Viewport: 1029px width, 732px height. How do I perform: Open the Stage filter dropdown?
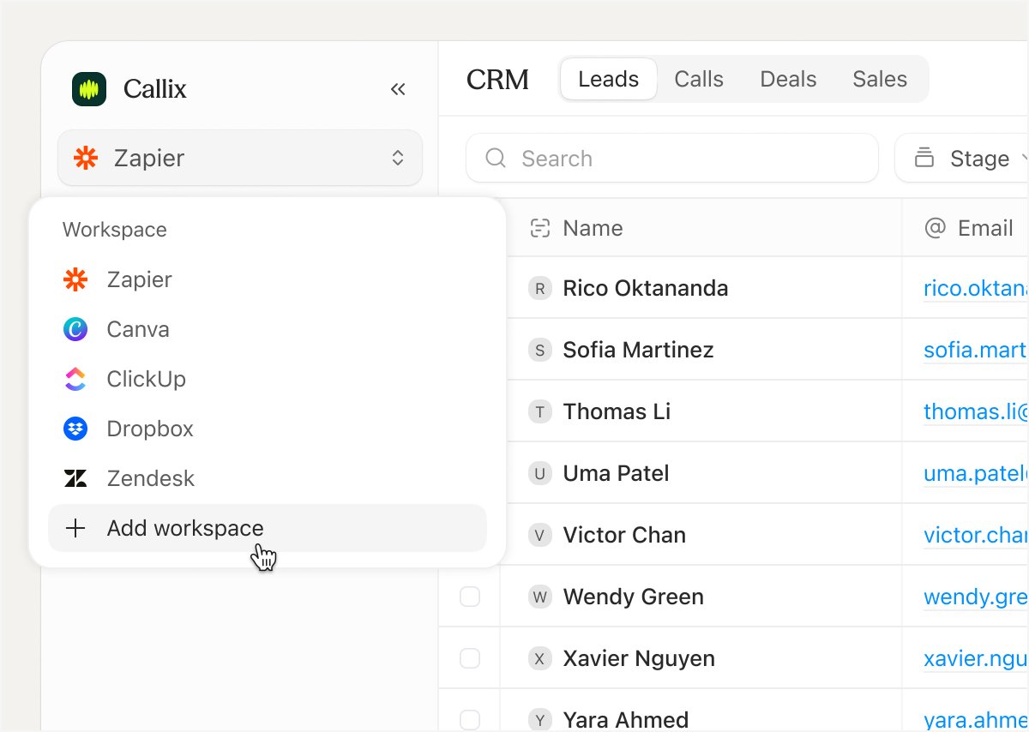961,158
